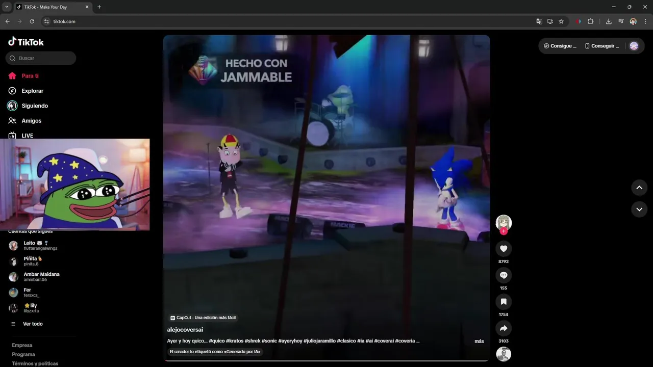Image resolution: width=653 pixels, height=367 pixels.
Task: Click the Conseguir app button
Action: [x=602, y=46]
